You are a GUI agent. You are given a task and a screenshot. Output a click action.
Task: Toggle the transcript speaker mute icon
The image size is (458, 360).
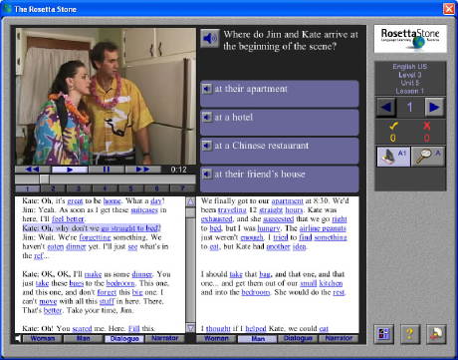[x=18, y=338]
